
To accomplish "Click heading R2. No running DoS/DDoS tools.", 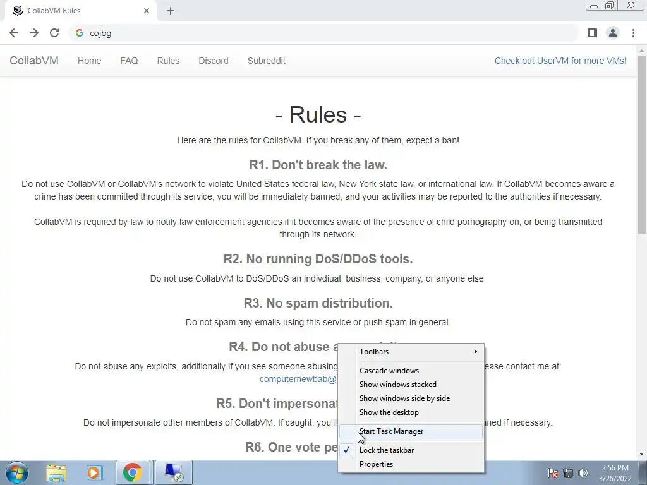I will (318, 259).
